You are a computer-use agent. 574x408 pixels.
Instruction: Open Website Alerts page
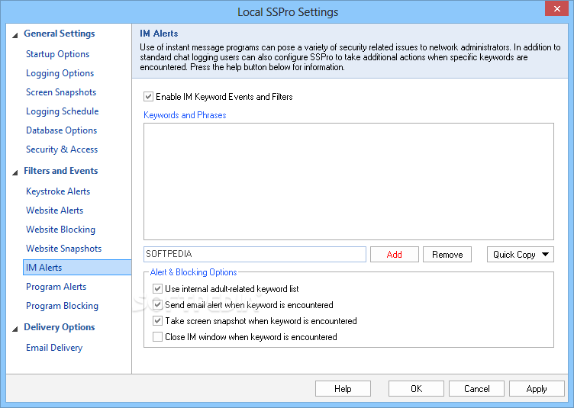click(x=54, y=210)
